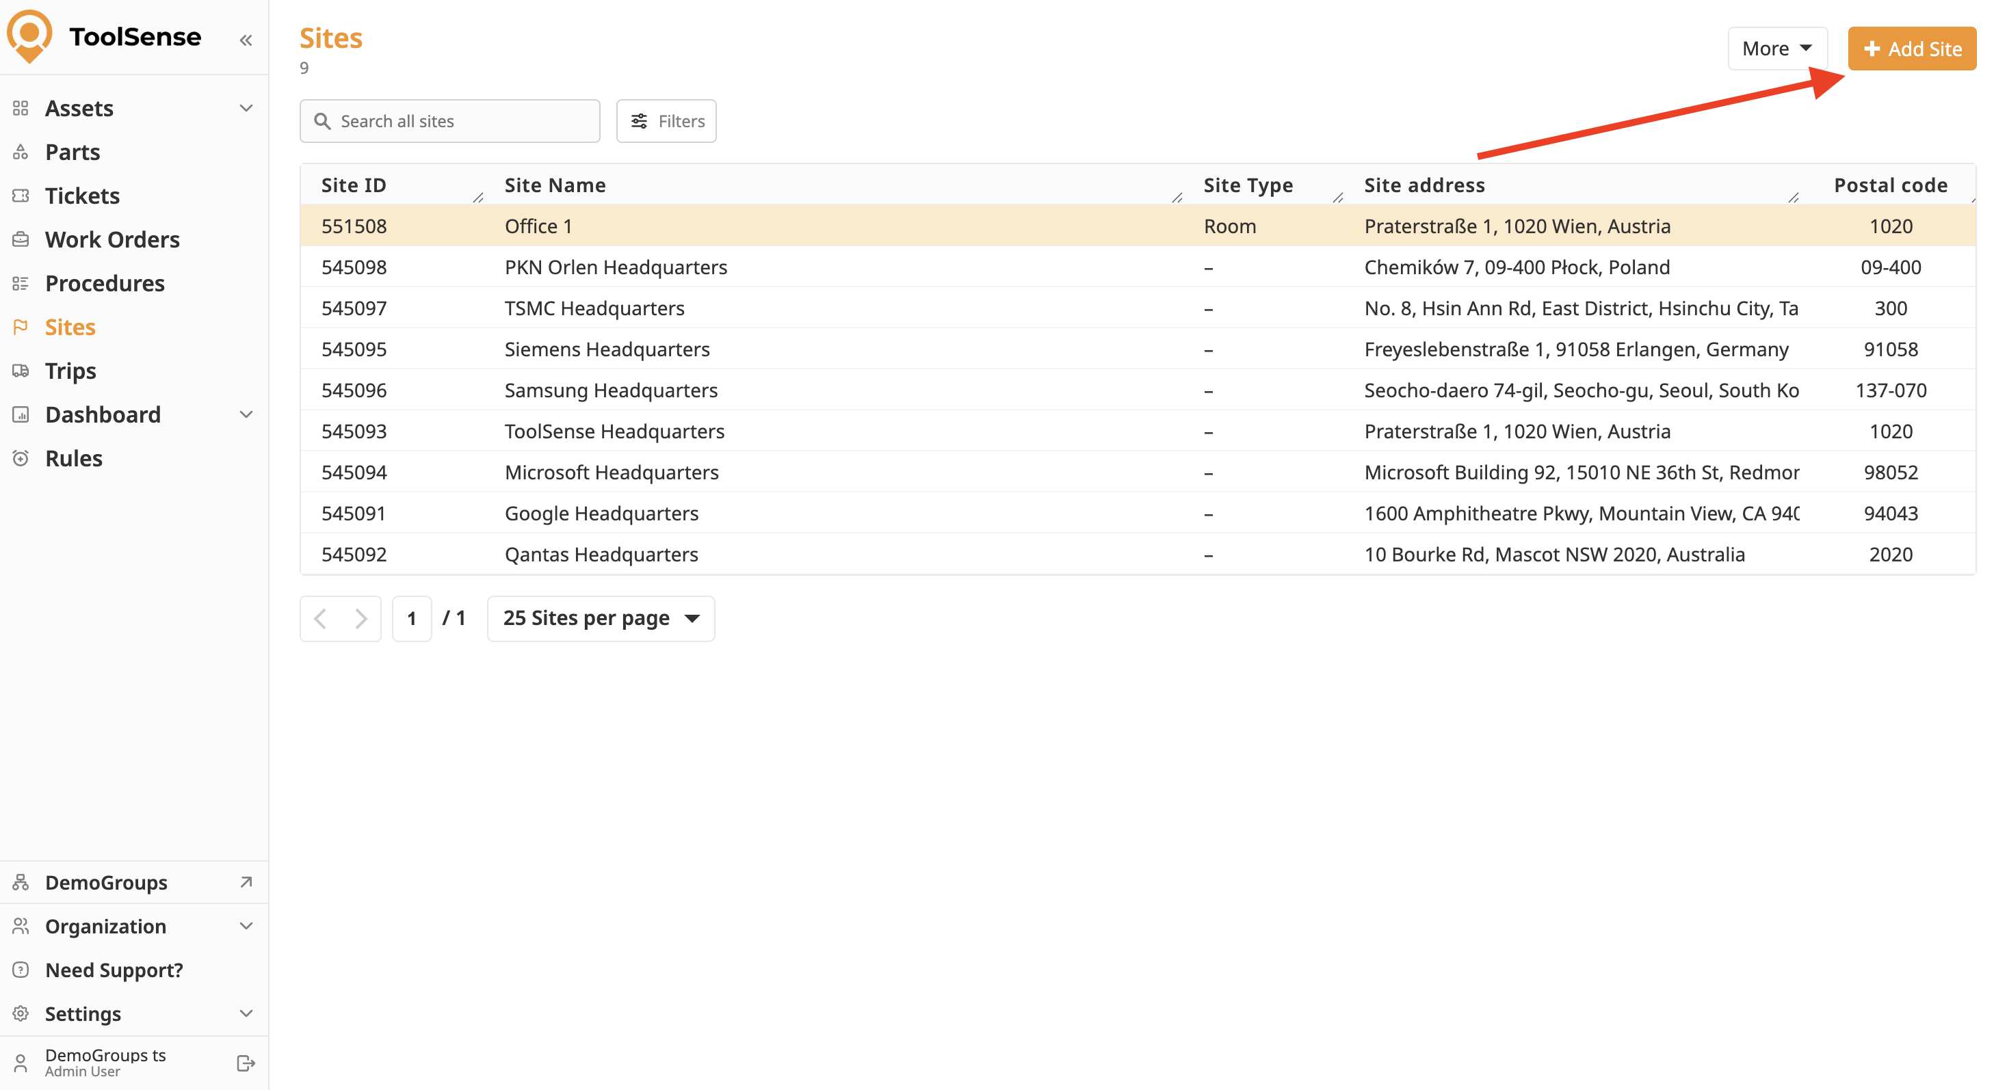
Task: Click the Add Site button
Action: click(x=1911, y=49)
